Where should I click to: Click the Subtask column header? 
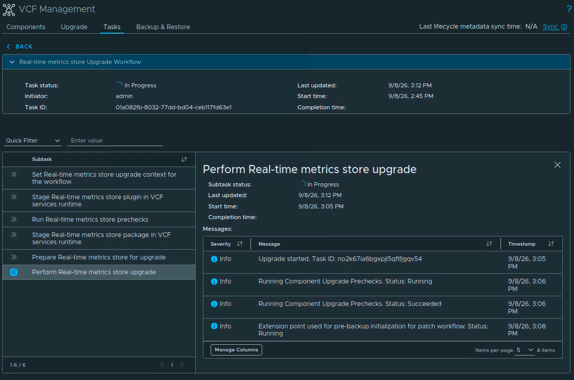click(x=42, y=159)
